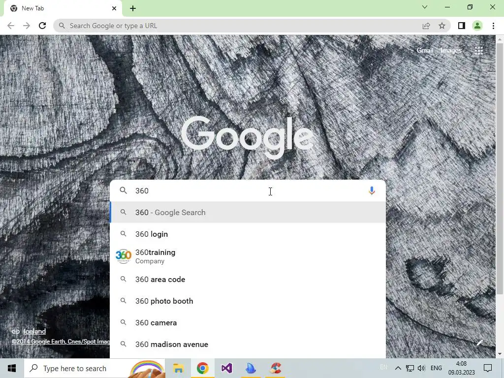The width and height of the screenshot is (504, 378).
Task: Click the share page icon in address bar
Action: [x=426, y=26]
